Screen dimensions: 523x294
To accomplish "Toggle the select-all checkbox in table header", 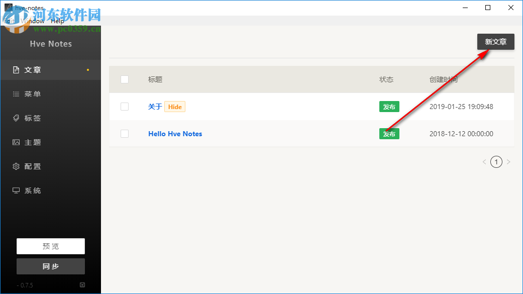I will coord(125,79).
